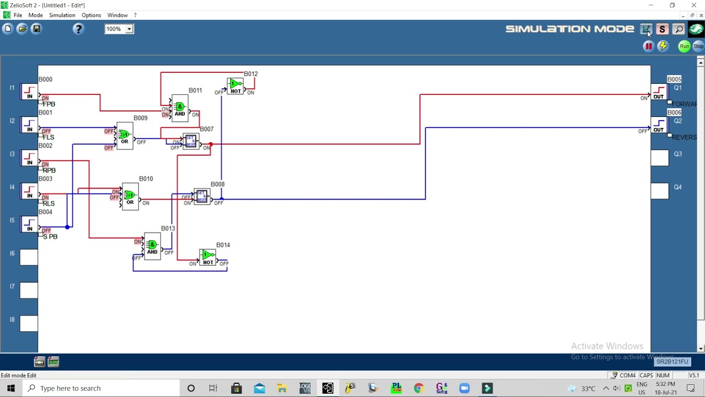Select the B009 OR gate
Viewport: 705px width, 397px height.
(x=124, y=136)
